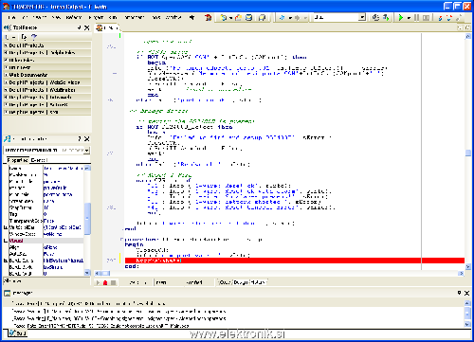Click the Save All toolbar icon
This screenshot has width=474, height=342.
pos(262,18)
